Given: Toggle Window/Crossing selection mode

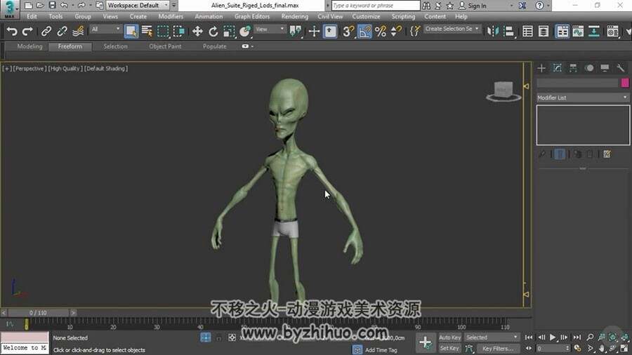Looking at the screenshot, I should coord(178,31).
